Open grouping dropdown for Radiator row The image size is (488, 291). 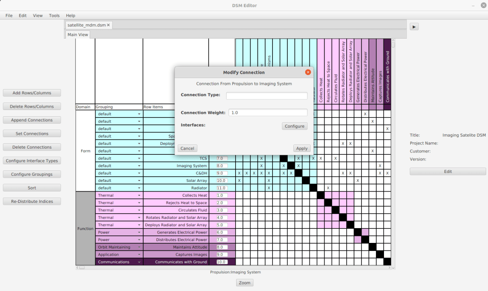click(119, 188)
